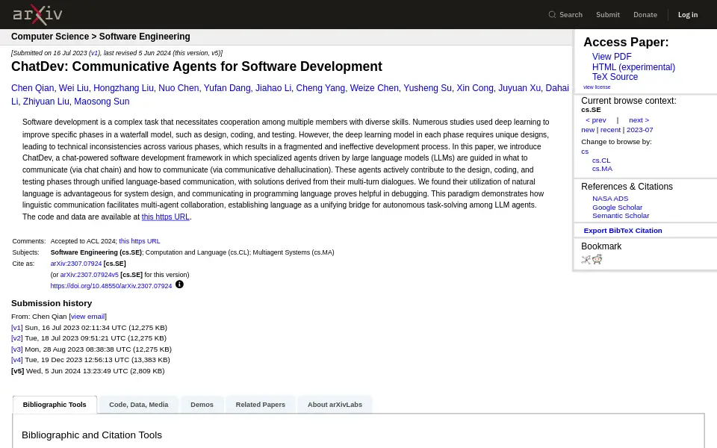Browse cs.MA category
The width and height of the screenshot is (717, 448).
click(x=602, y=169)
